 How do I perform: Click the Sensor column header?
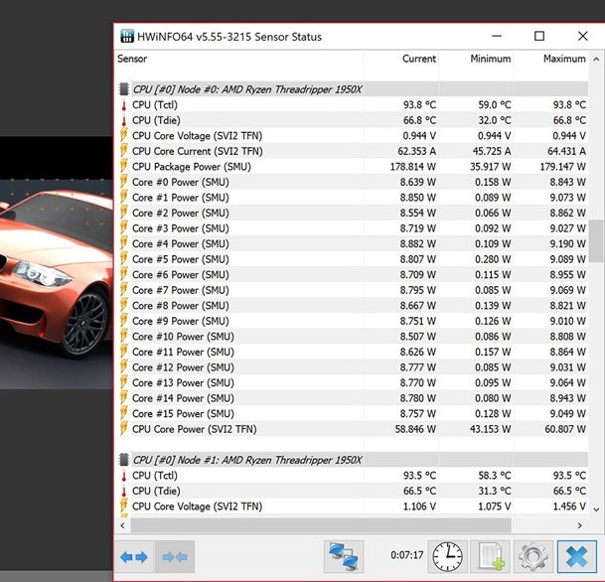tap(132, 59)
